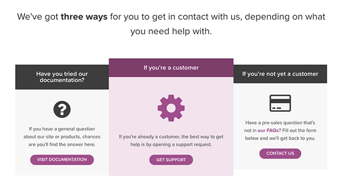Click 'If you're not yet a customer' header

pos(280,74)
